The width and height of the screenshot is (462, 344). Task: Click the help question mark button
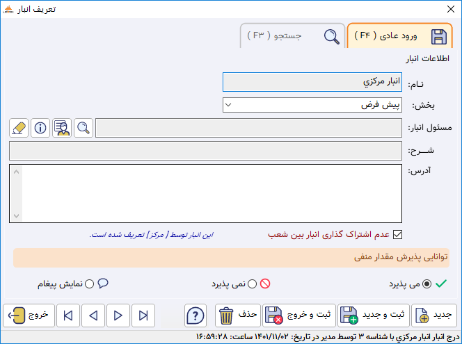pyautogui.click(x=196, y=316)
